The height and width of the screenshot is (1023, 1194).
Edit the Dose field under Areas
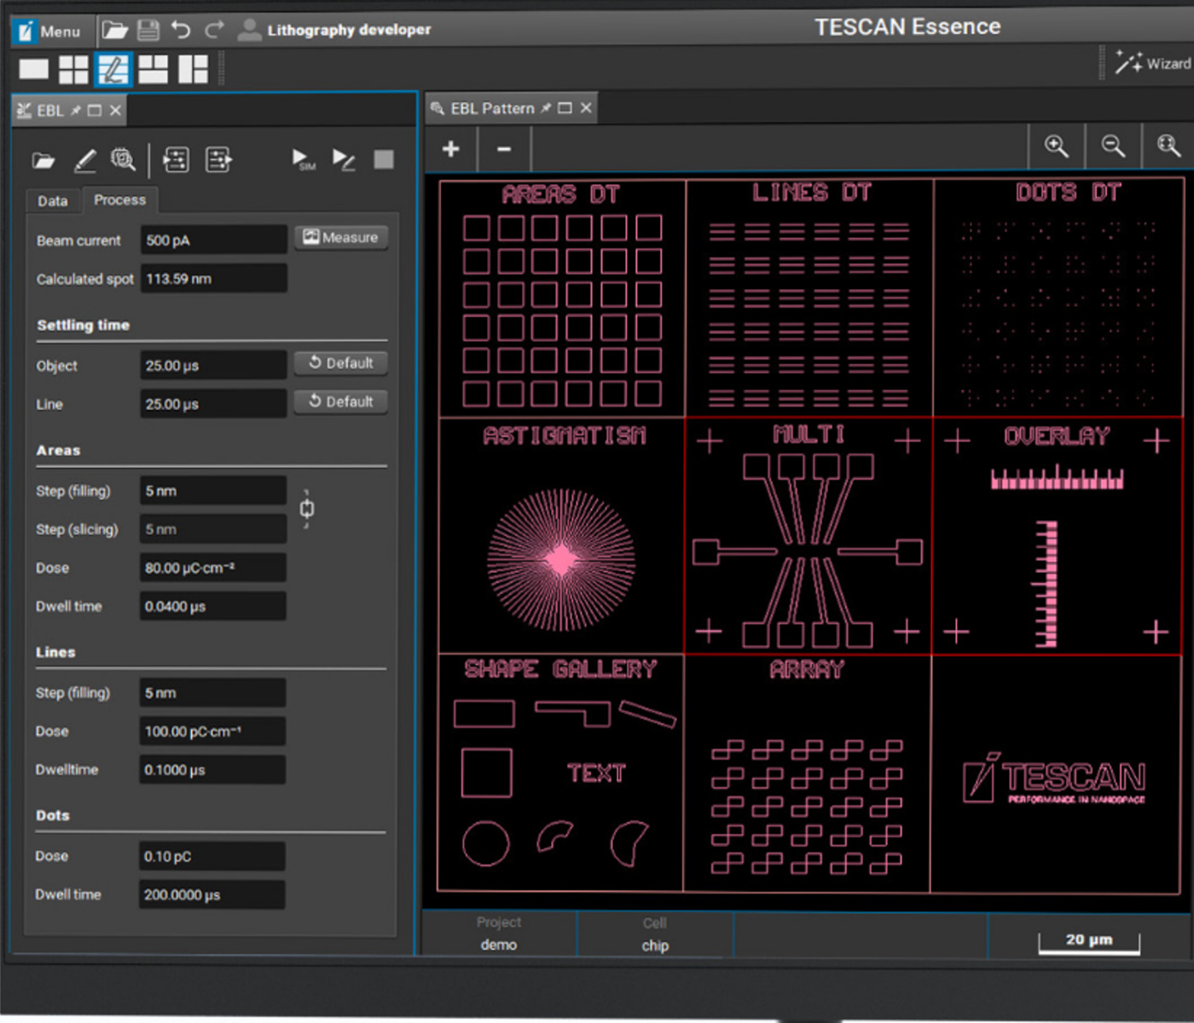coord(212,568)
